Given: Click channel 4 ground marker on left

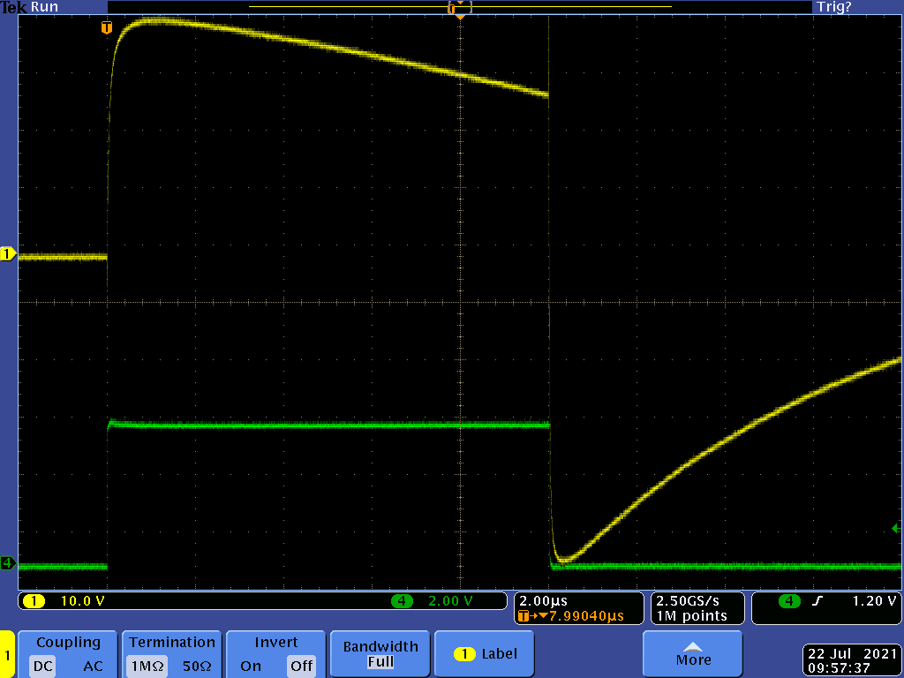Looking at the screenshot, I should tap(8, 562).
